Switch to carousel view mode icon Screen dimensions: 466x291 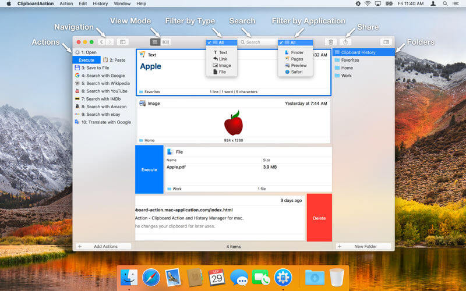(166, 42)
